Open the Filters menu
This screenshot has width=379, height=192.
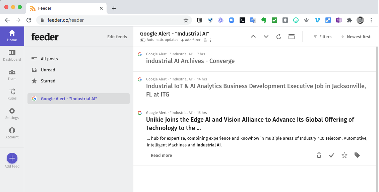pyautogui.click(x=322, y=37)
